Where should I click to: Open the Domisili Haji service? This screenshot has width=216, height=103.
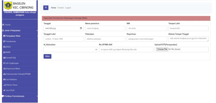click(20, 58)
